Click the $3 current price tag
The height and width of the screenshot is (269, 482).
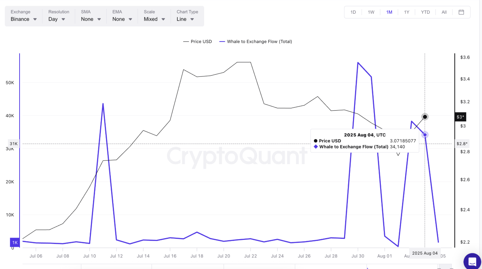click(x=460, y=117)
